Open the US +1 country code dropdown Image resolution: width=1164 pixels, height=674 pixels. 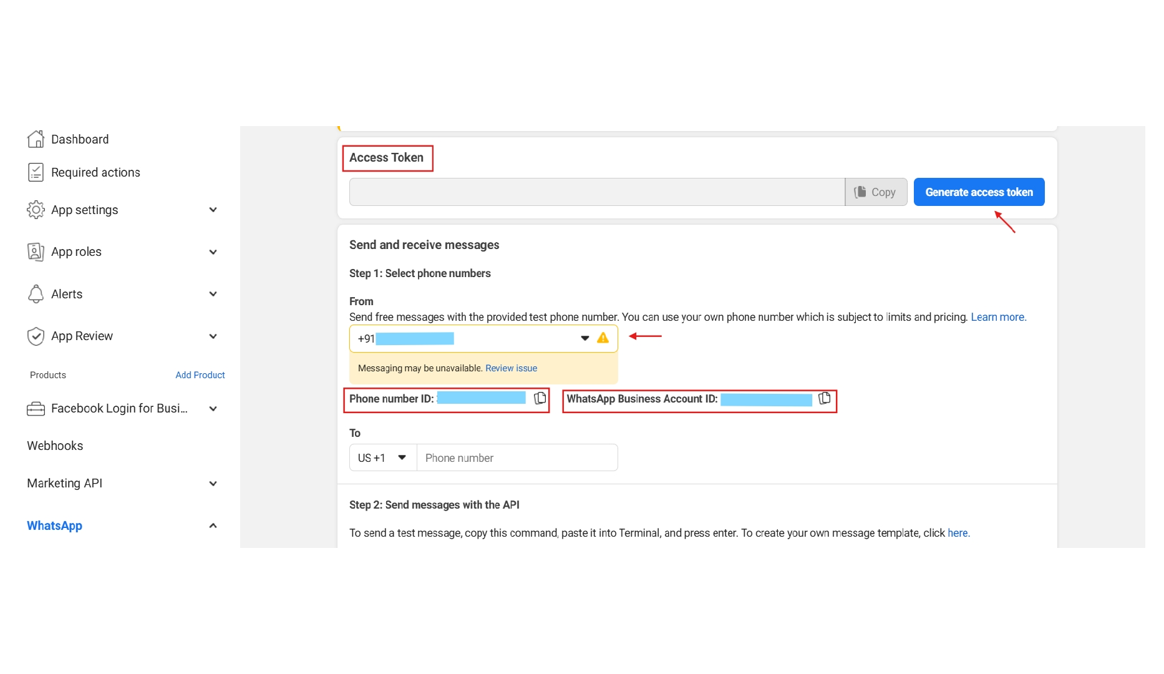tap(383, 457)
